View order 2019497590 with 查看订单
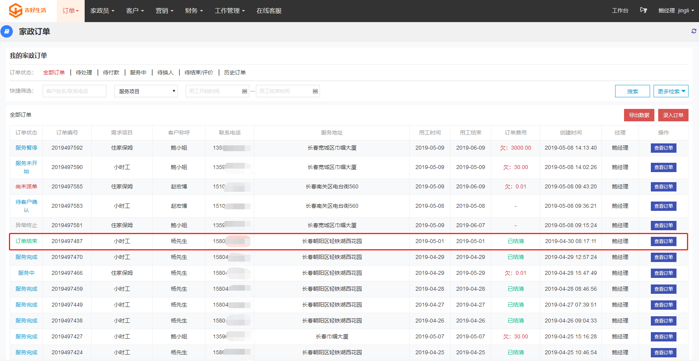 click(x=664, y=167)
